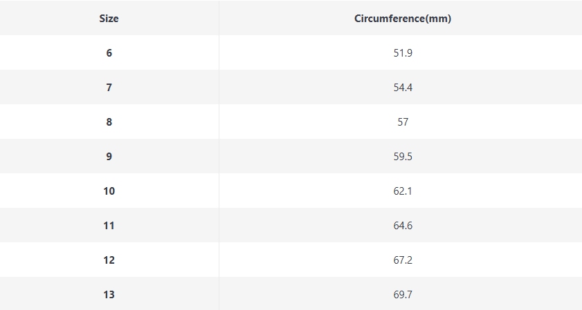Select the size 12 cell
Image resolution: width=582 pixels, height=310 pixels.
coord(109,260)
